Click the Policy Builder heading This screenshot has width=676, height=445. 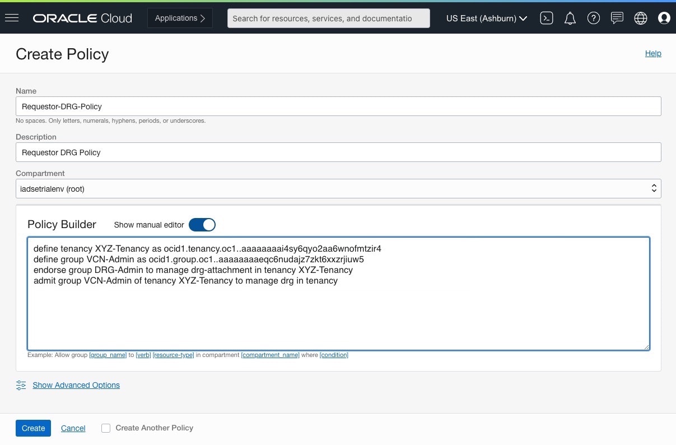(62, 224)
